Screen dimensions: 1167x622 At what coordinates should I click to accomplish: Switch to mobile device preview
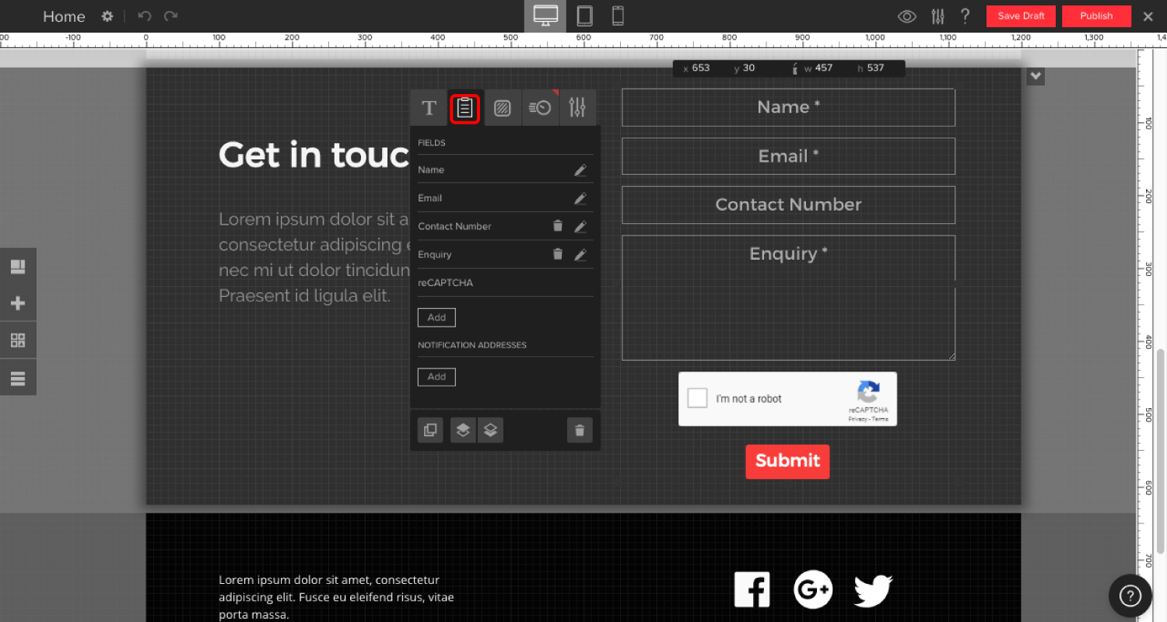[618, 16]
